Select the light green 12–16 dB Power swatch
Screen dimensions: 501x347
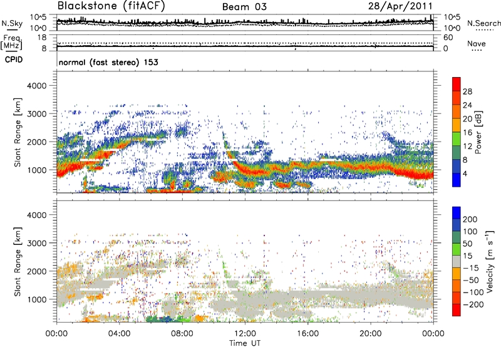click(457, 138)
